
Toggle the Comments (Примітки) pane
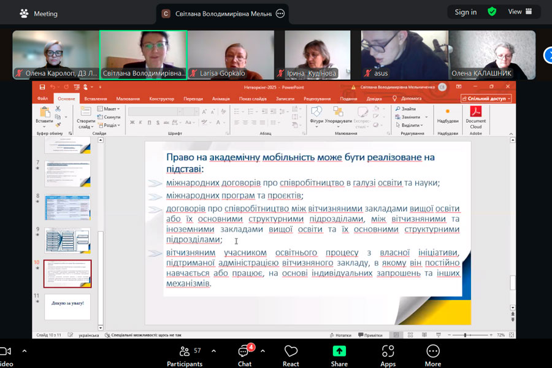(370, 335)
